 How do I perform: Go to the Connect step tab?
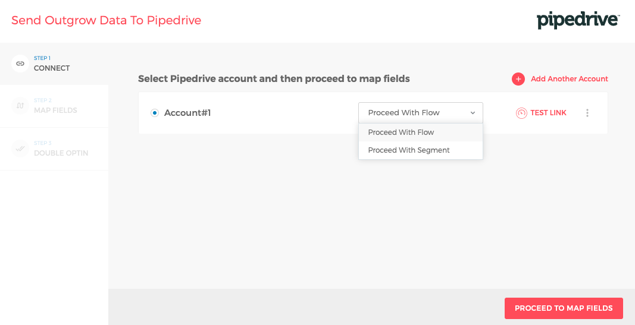(52, 68)
